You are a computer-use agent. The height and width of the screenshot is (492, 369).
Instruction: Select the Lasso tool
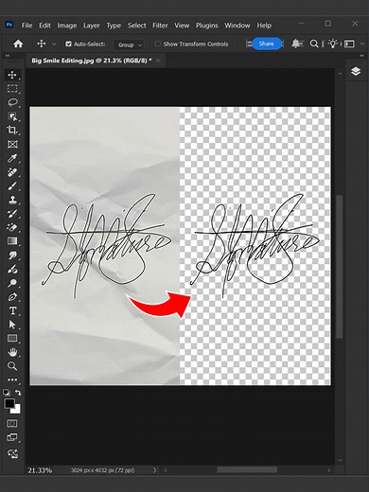[12, 102]
